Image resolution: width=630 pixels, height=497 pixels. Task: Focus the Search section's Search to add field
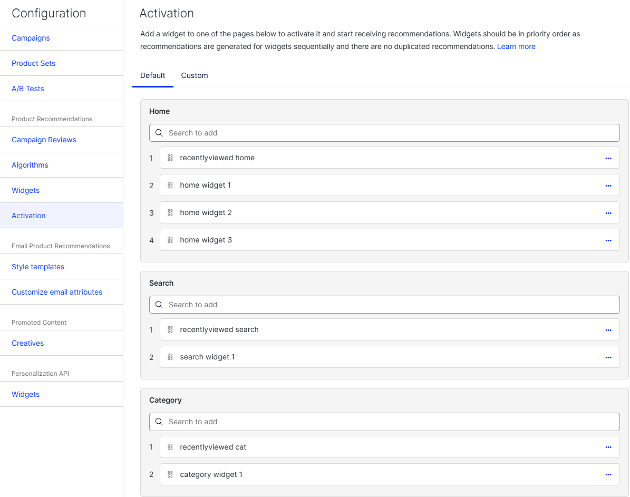click(384, 305)
